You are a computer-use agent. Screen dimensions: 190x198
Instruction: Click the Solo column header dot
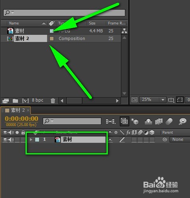click(x=17, y=132)
